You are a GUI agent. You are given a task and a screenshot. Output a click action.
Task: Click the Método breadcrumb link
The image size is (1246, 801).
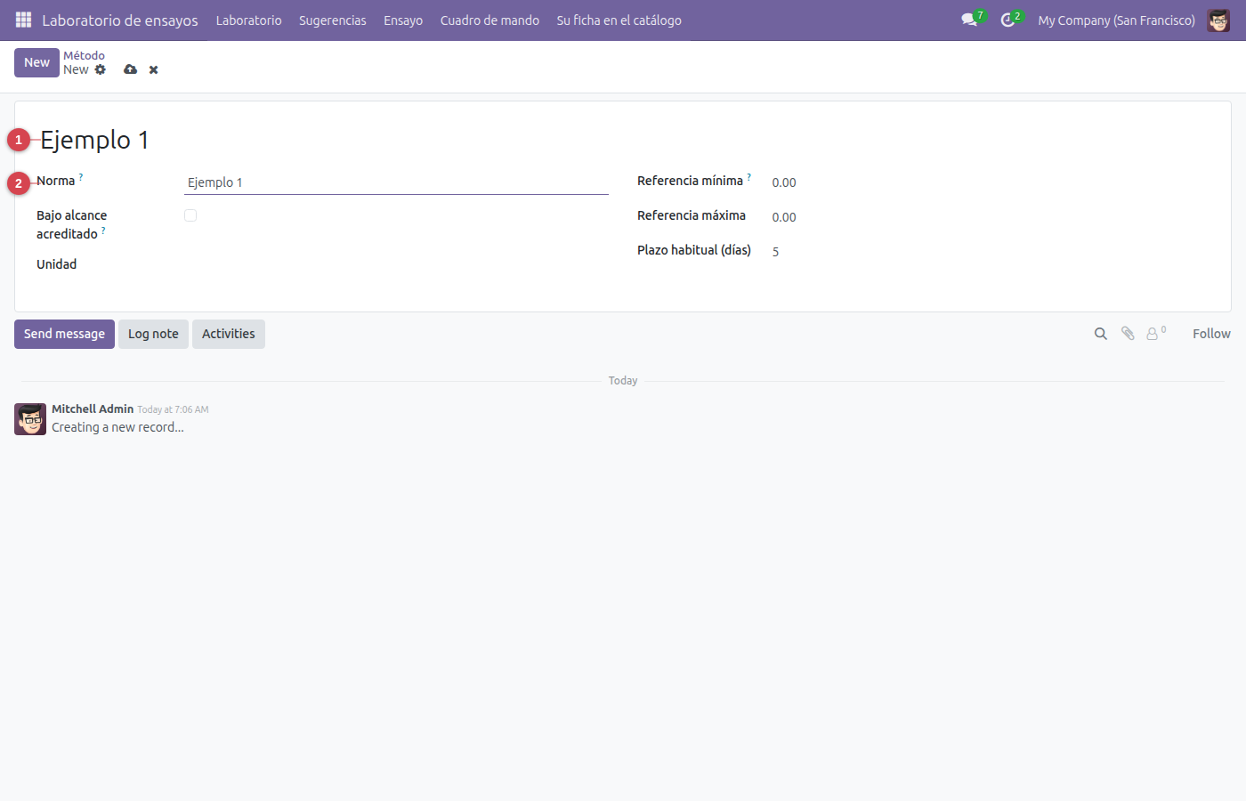click(x=84, y=55)
